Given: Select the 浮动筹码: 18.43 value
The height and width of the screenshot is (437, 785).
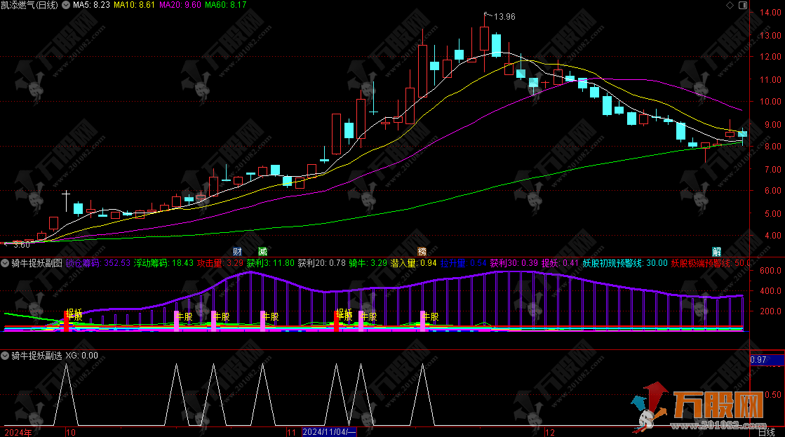Looking at the screenshot, I should click(x=163, y=263).
